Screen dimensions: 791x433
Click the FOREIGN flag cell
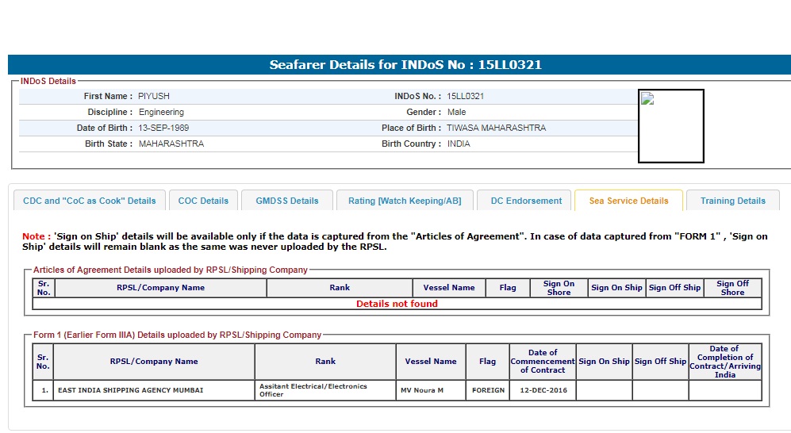pyautogui.click(x=488, y=390)
